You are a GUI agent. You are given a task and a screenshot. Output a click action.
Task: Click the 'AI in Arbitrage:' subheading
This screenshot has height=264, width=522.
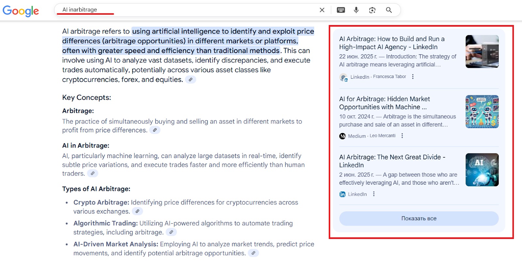86,146
